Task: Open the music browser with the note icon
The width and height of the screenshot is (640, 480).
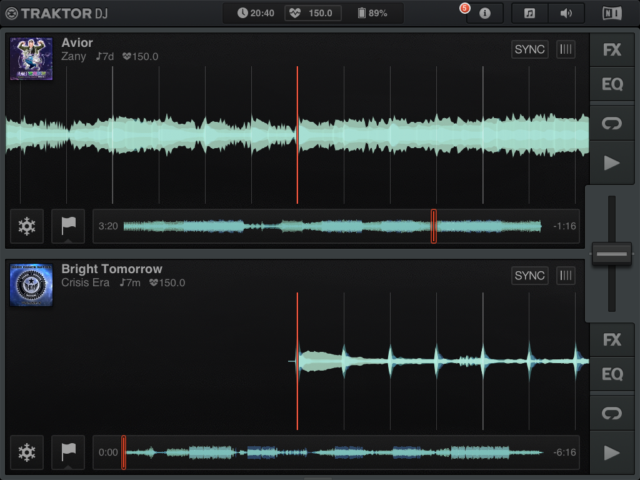Action: (529, 13)
